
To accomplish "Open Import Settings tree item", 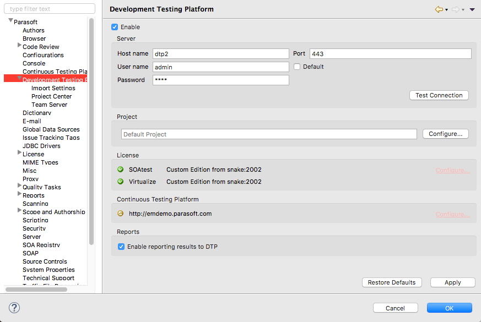I will tap(53, 88).
